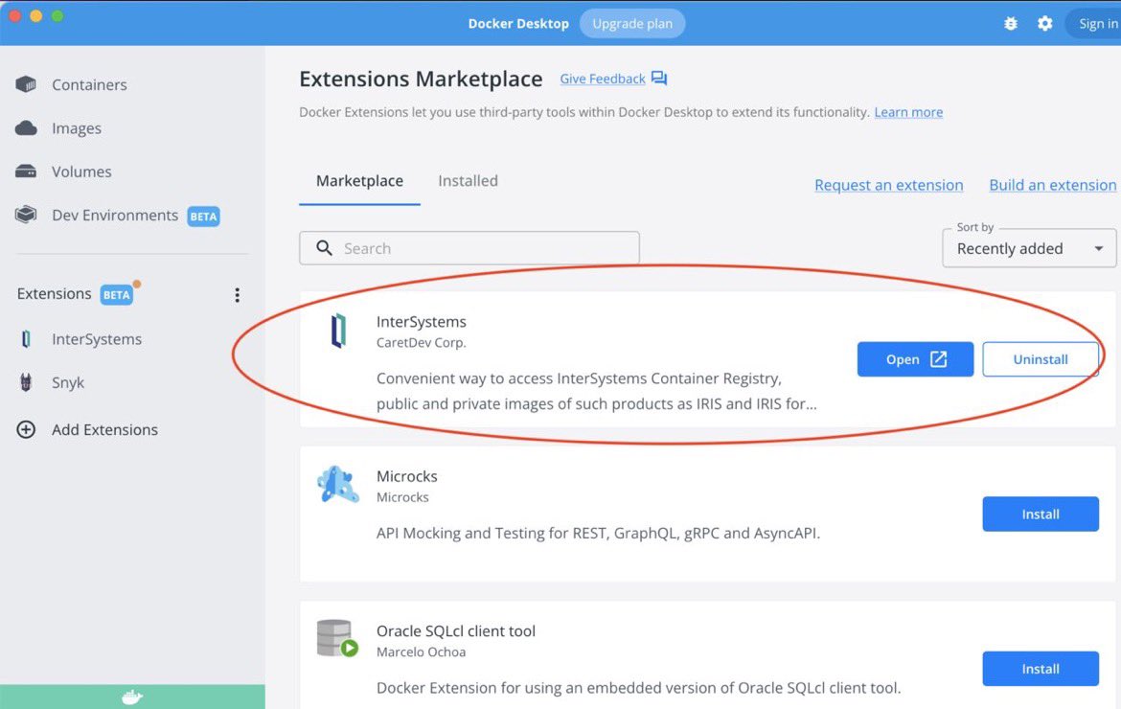The height and width of the screenshot is (709, 1121).
Task: Click the Oracle SQLcl database icon
Action: click(337, 638)
